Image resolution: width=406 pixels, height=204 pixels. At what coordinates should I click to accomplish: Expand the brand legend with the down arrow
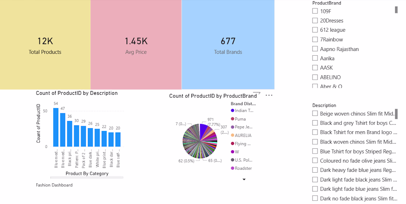[244, 179]
